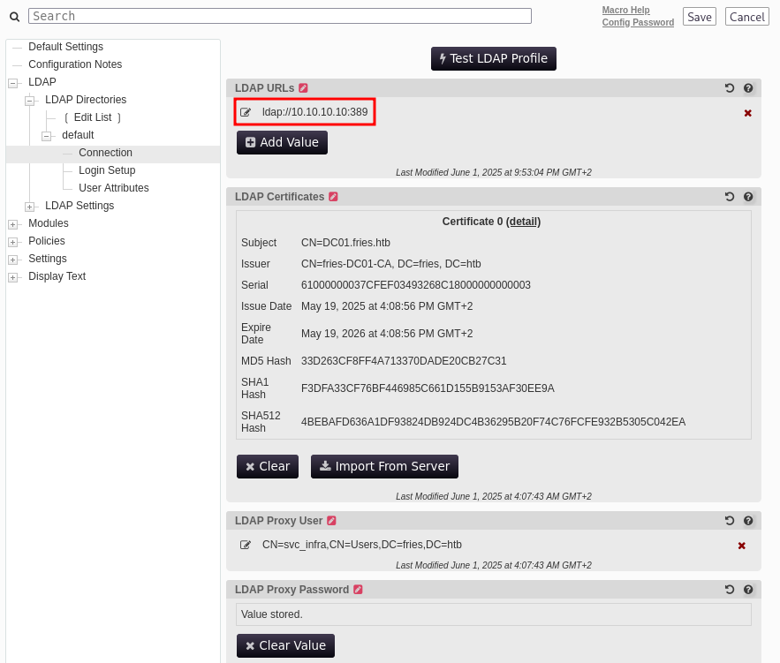Collapse the LDAP tree node
This screenshot has height=663, width=780.
13,83
